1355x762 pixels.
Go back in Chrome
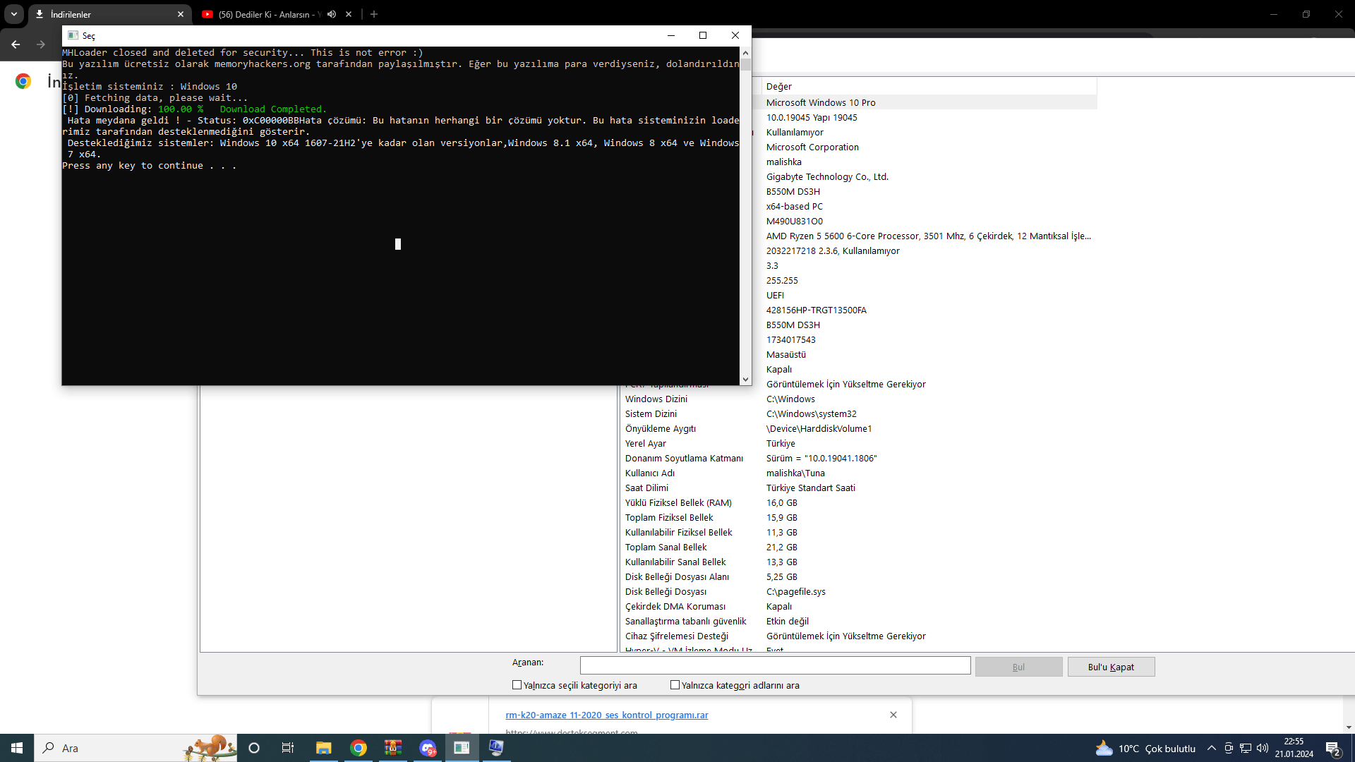[x=16, y=44]
